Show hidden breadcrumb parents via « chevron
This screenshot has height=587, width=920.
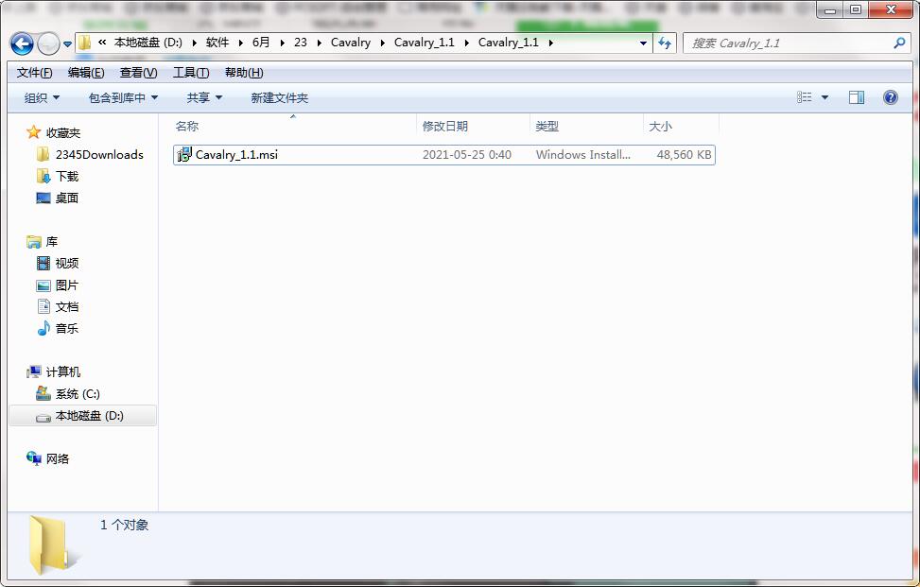pyautogui.click(x=102, y=43)
